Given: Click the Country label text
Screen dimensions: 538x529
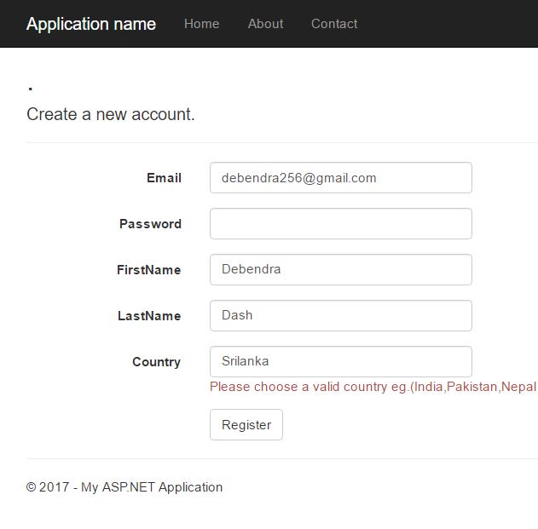Looking at the screenshot, I should click(156, 362).
